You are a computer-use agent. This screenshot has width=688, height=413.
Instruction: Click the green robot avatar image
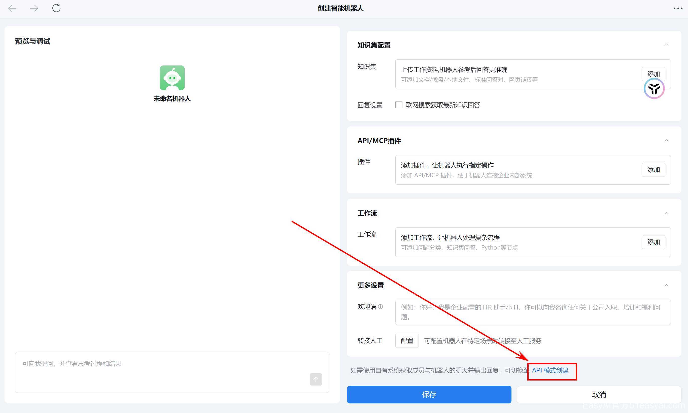172,78
